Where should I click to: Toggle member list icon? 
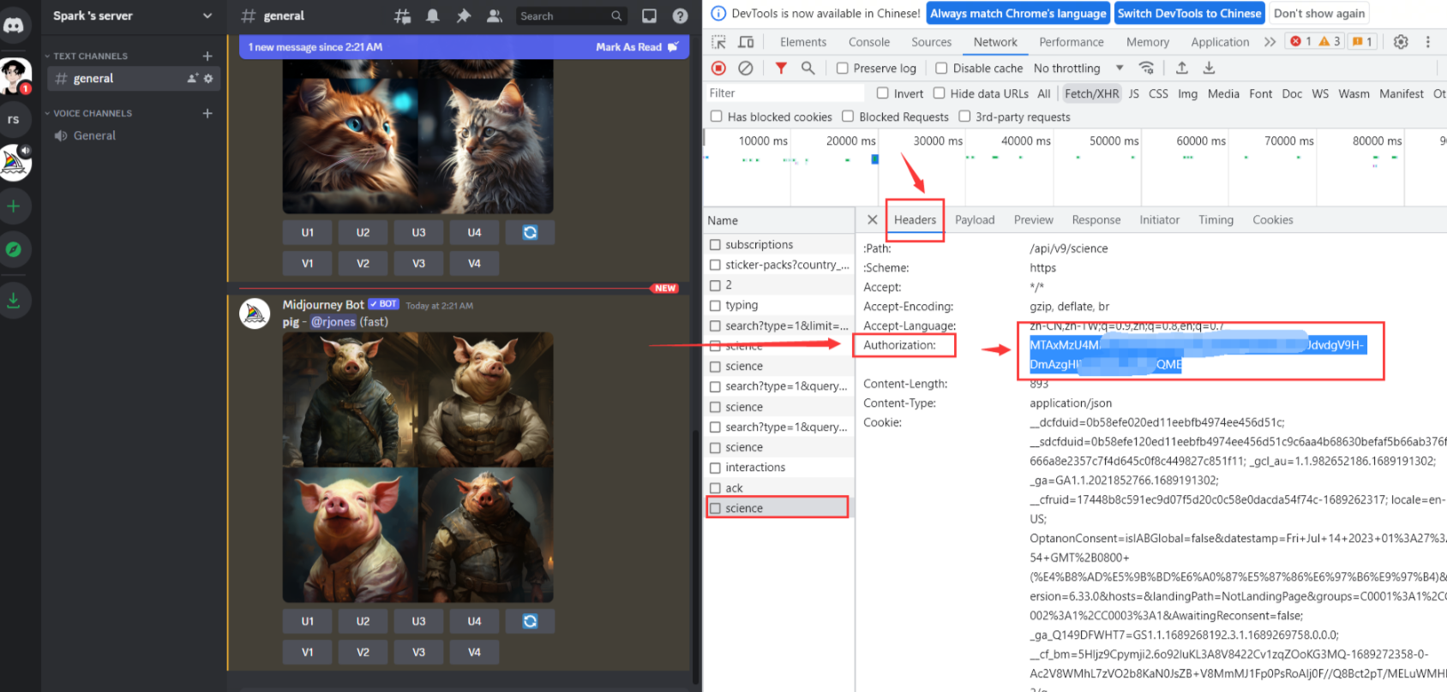pyautogui.click(x=495, y=15)
